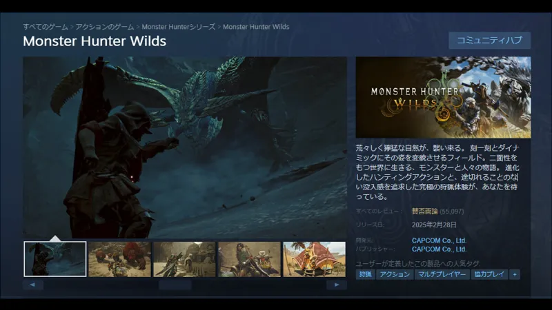Select the second thumbnail with red monsters

[119, 259]
